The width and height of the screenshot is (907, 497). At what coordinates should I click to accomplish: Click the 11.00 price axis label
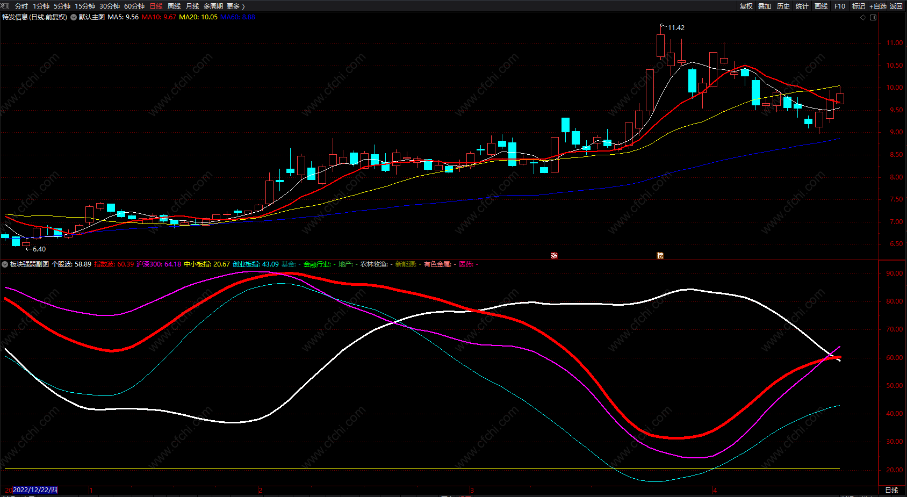click(x=895, y=43)
